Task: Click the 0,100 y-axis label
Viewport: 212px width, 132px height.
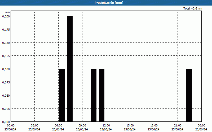Action: [6, 69]
